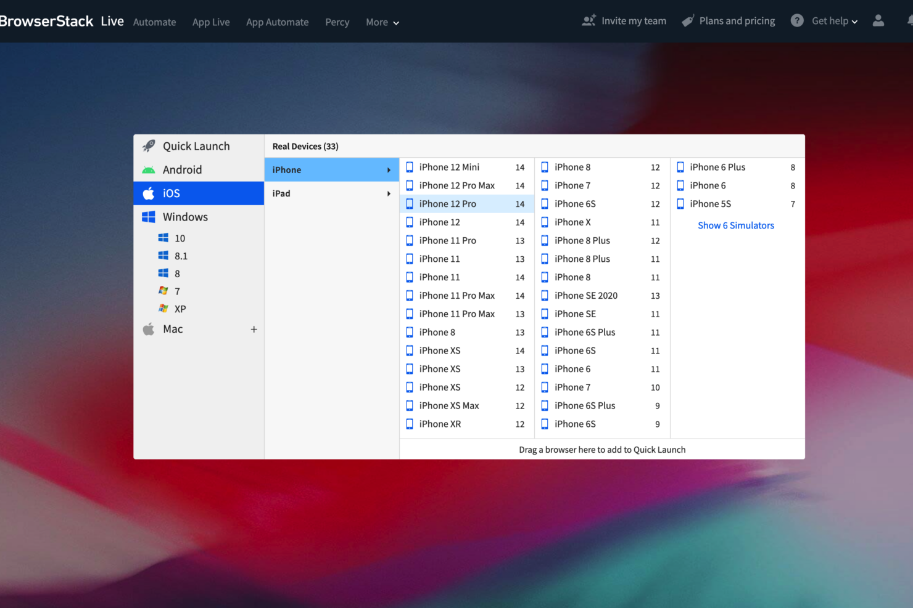Expand the Get help dropdown arrow
The image size is (913, 608).
coord(854,22)
